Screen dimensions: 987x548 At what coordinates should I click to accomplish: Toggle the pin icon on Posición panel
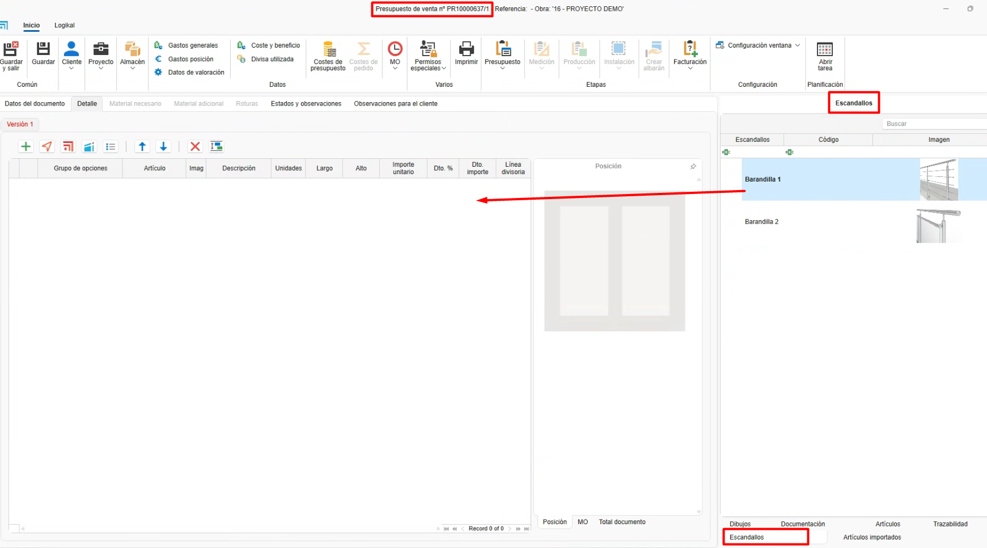693,166
